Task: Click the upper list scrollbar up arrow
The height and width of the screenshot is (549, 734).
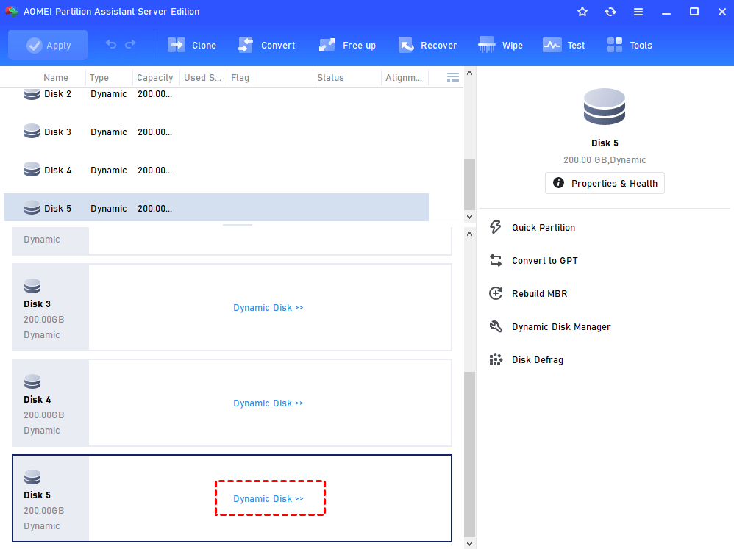Action: tap(469, 73)
